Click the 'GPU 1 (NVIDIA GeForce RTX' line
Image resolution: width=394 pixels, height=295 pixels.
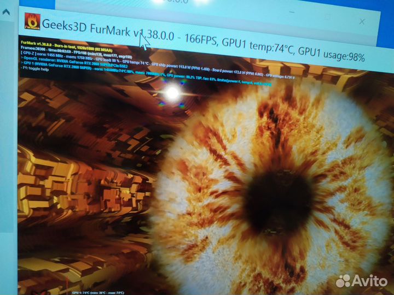click(x=146, y=73)
